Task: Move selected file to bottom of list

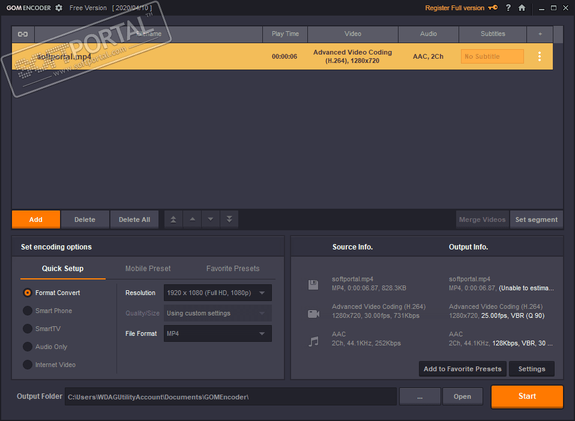Action: 229,219
